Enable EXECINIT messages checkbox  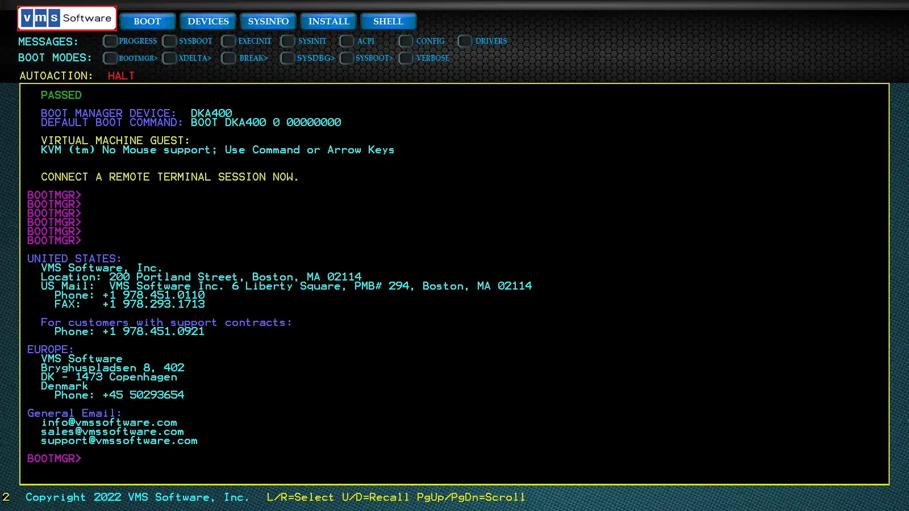(x=228, y=41)
